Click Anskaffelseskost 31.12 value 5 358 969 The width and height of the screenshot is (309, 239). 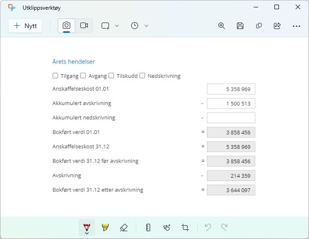pos(231,146)
